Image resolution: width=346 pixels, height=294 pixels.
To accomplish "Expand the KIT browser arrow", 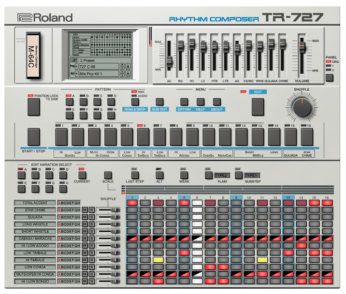I will click(x=76, y=73).
